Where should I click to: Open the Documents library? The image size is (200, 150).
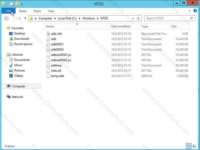click(x=22, y=60)
